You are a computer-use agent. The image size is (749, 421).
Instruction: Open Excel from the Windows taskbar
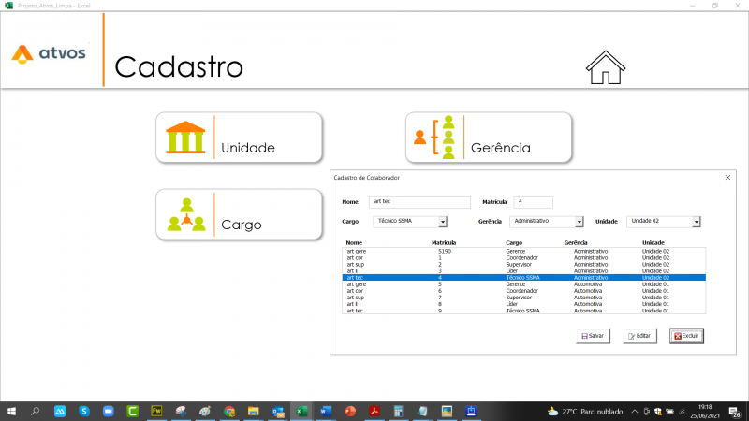(301, 411)
